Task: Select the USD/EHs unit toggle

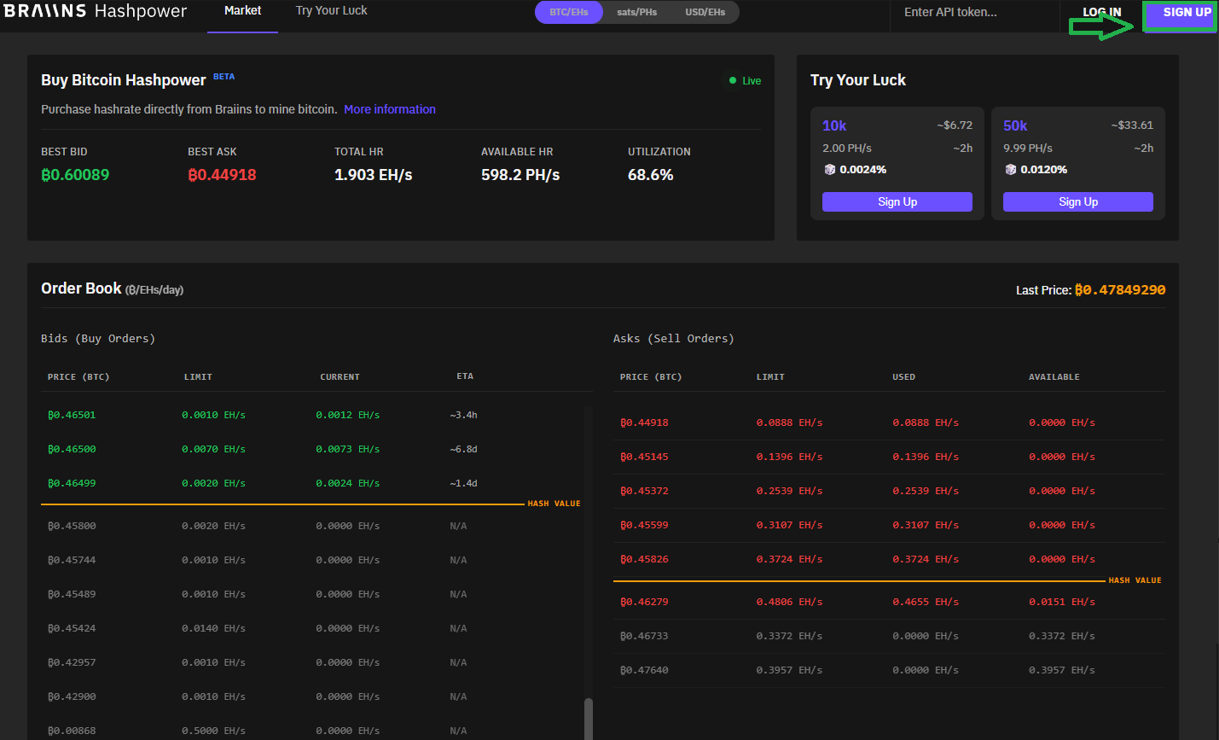Action: coord(705,12)
